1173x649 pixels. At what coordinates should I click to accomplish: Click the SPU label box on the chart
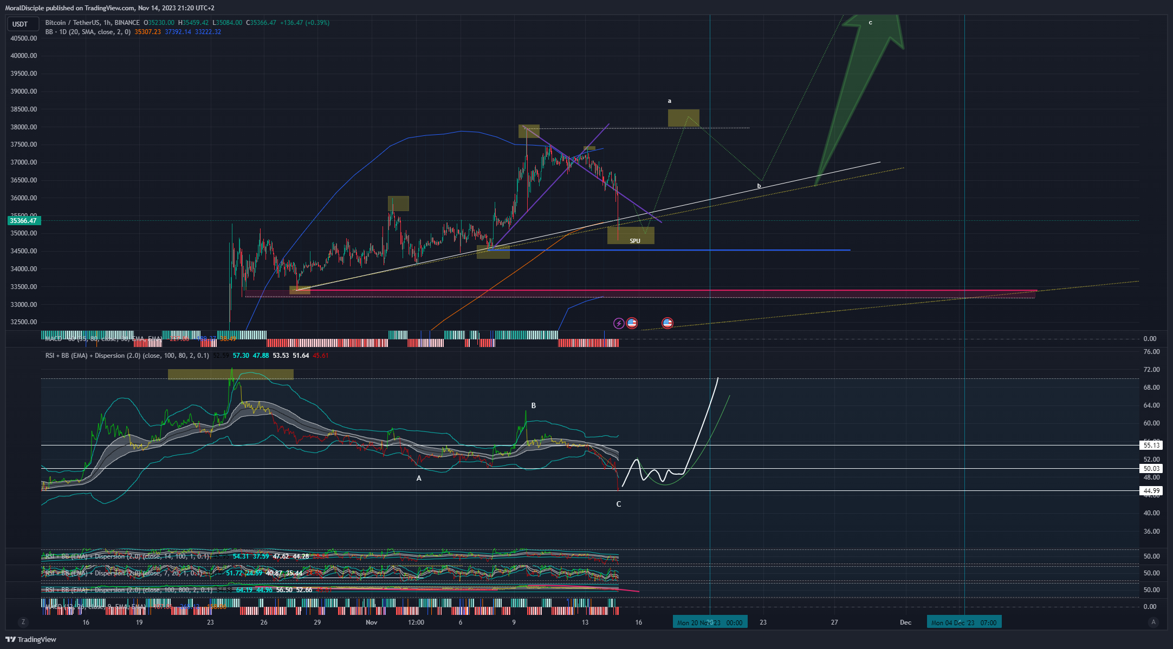[x=631, y=235]
